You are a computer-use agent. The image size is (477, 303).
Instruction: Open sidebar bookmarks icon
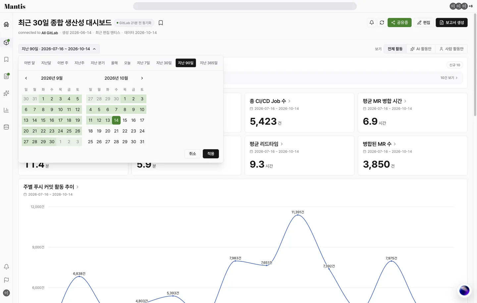(6, 60)
